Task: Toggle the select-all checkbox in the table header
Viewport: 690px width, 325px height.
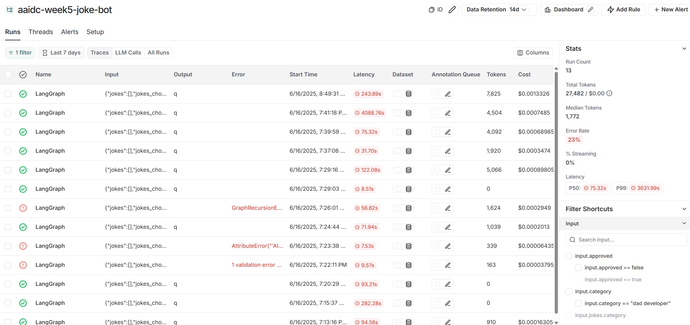Action: coord(8,75)
